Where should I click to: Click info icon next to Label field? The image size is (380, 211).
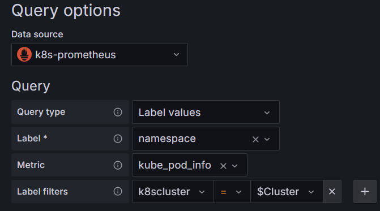[x=118, y=139]
